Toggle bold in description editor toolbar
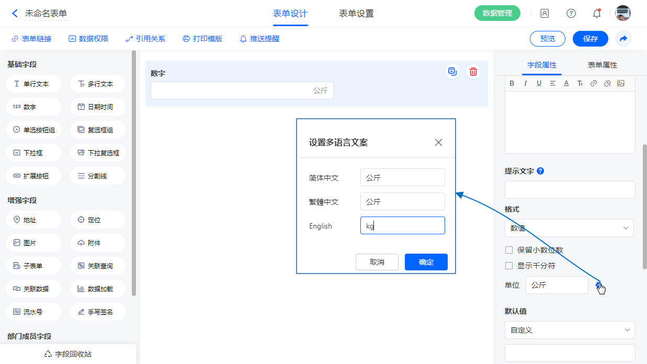This screenshot has width=647, height=364. 512,84
